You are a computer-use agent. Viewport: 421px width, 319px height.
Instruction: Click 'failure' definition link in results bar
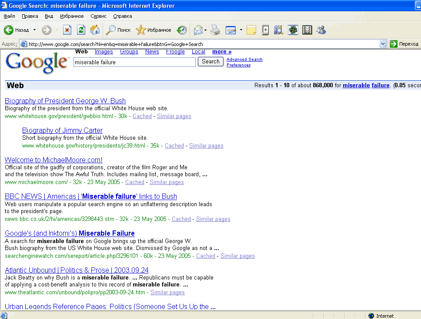tap(381, 86)
